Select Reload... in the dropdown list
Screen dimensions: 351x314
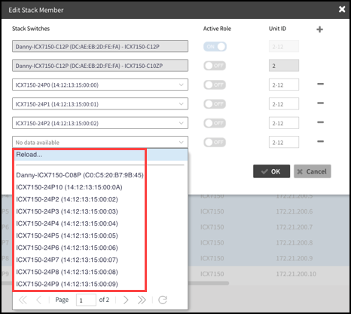click(x=100, y=155)
